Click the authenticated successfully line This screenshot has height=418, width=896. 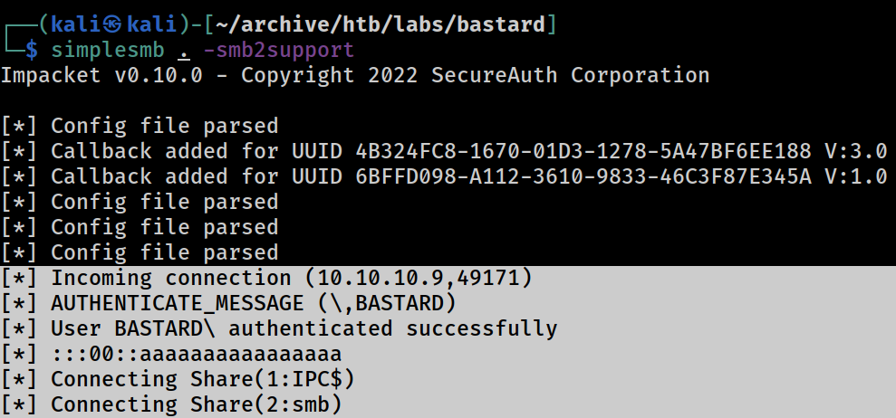(279, 328)
